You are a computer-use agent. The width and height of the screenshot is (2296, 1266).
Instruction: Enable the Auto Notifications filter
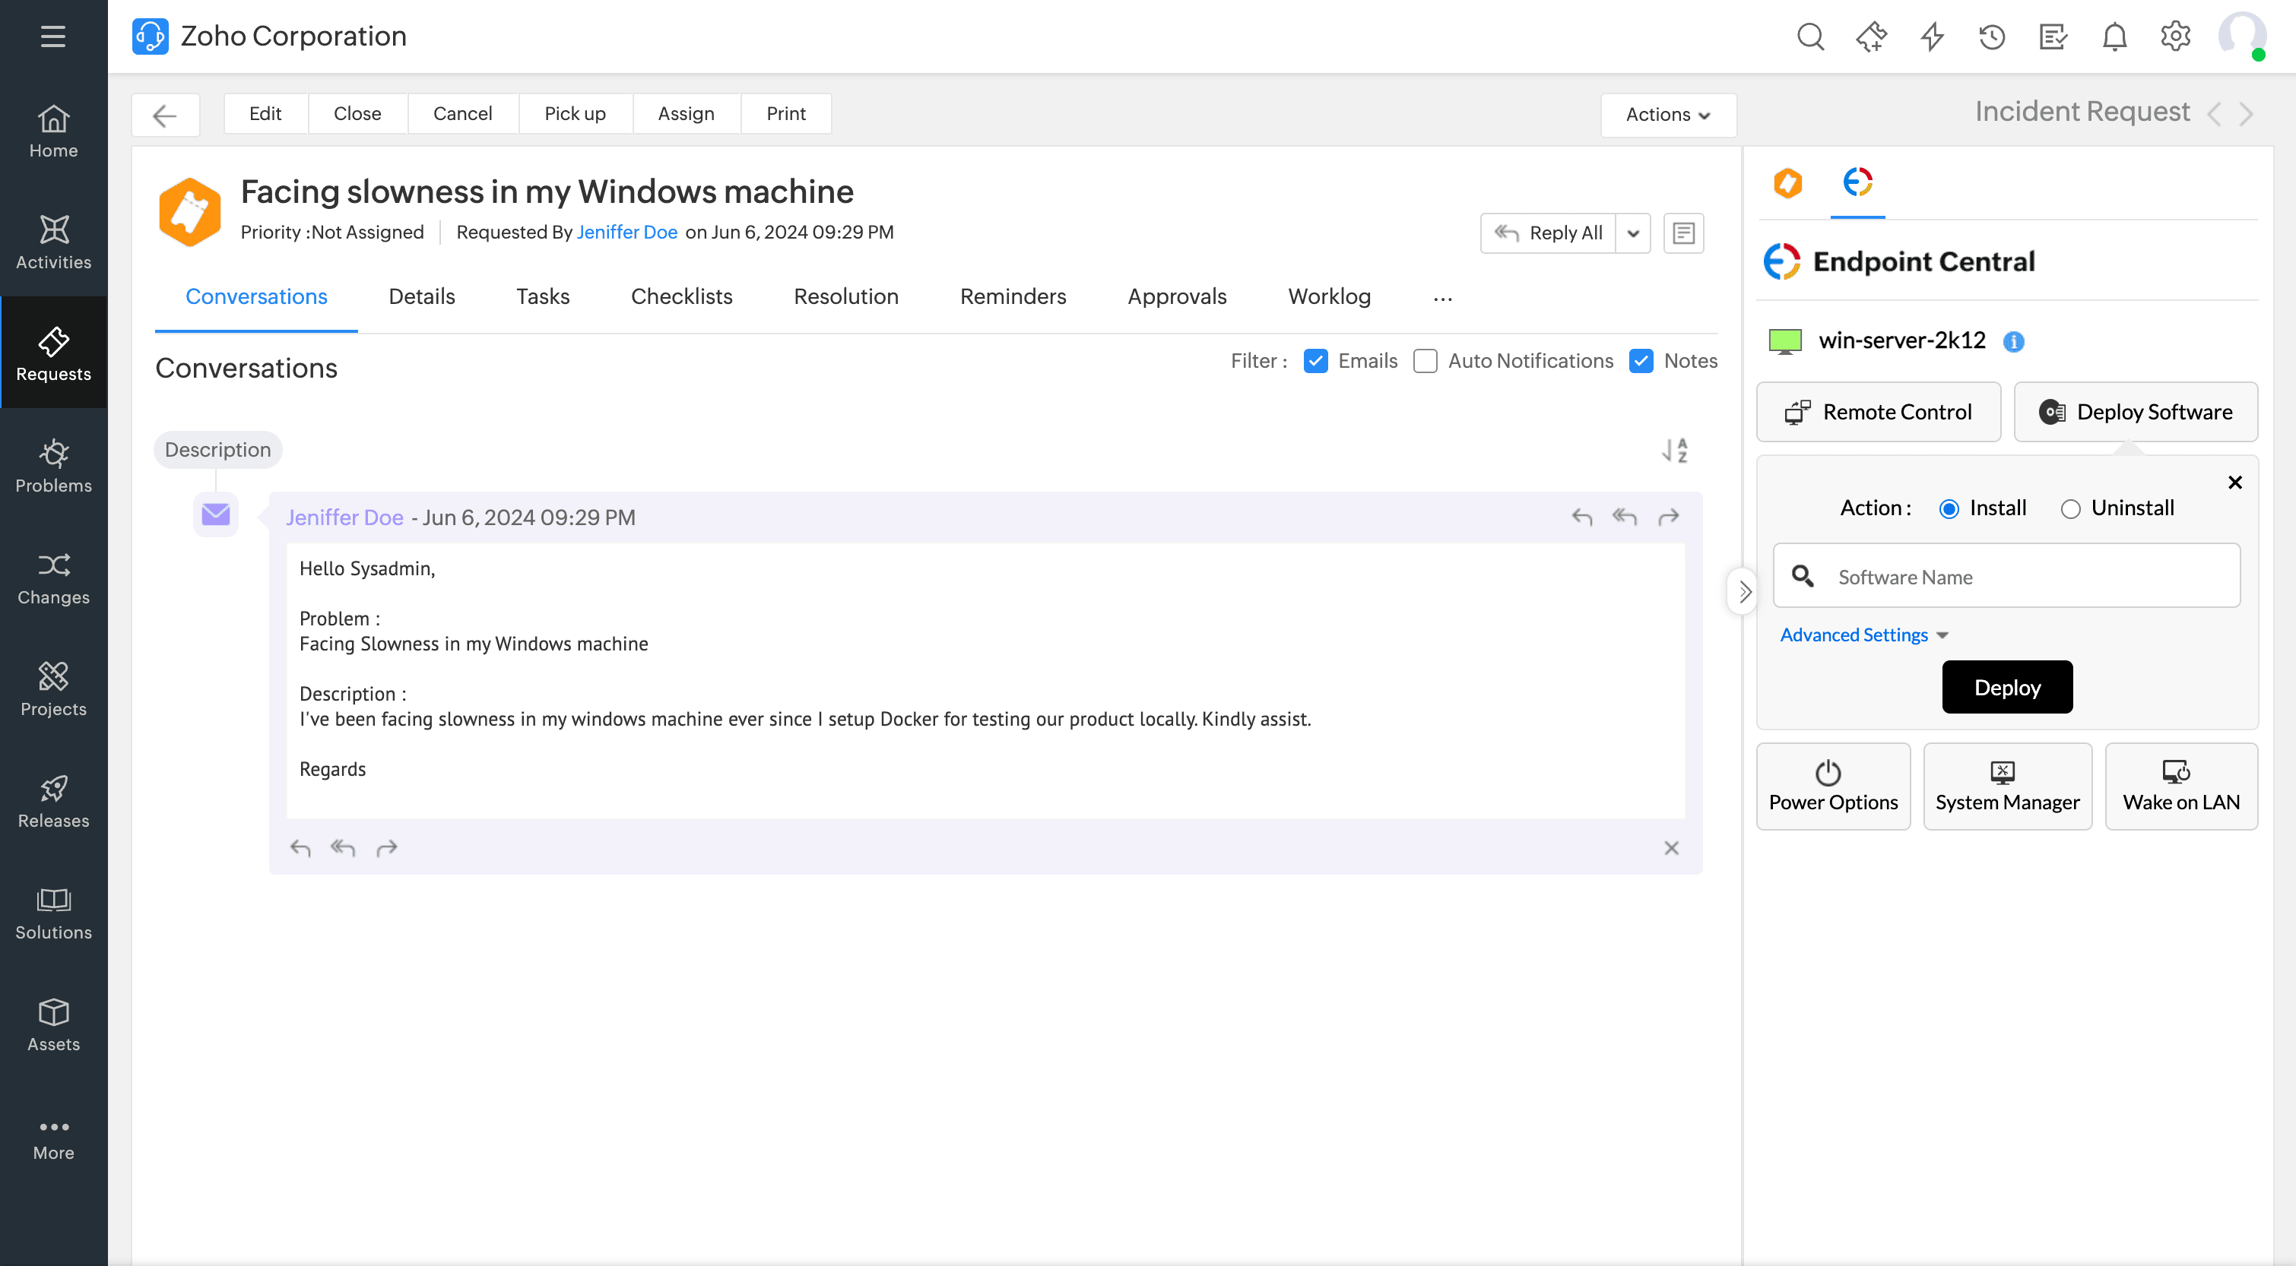tap(1425, 361)
